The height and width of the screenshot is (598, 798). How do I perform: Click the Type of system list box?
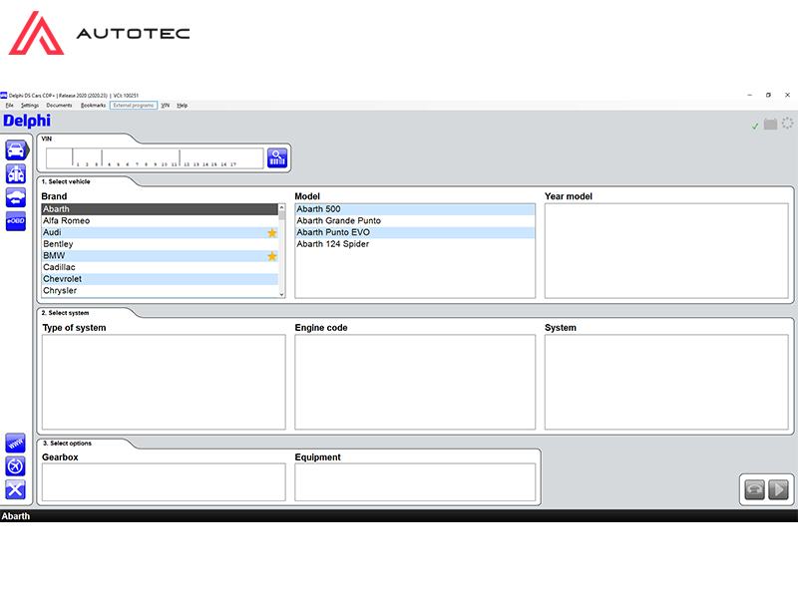(164, 382)
